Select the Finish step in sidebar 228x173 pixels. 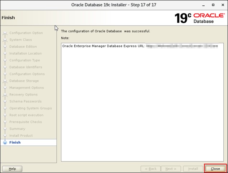pyautogui.click(x=15, y=142)
